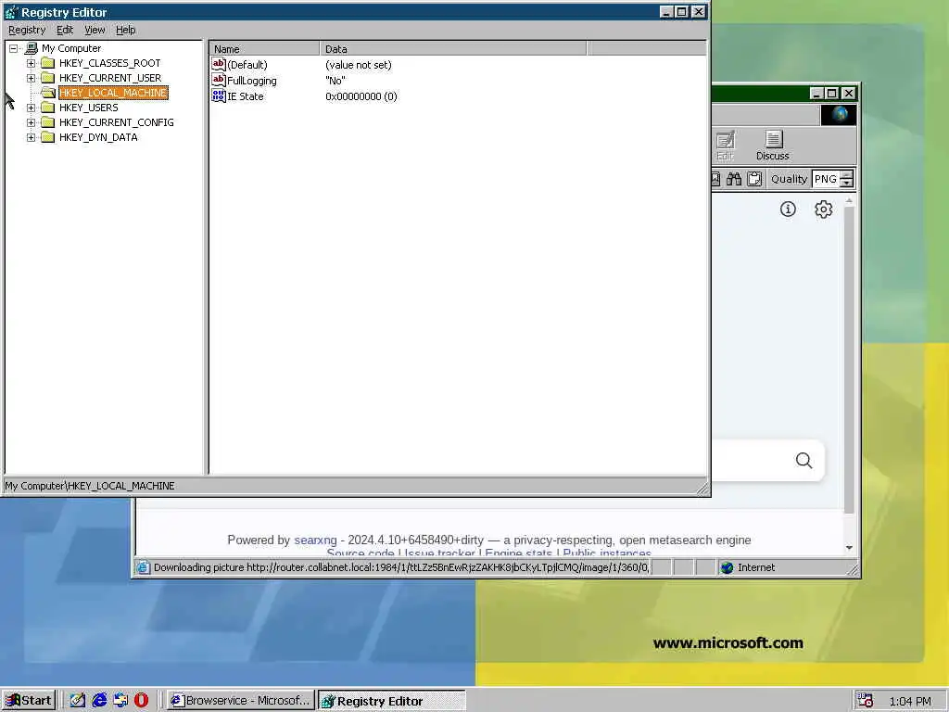Click the browser scrollbar up arrow
Screen dimensions: 949x712
pos(849,200)
